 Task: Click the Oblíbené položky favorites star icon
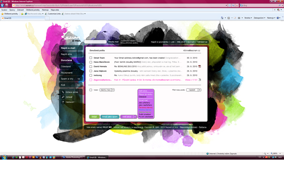coord(2,14)
